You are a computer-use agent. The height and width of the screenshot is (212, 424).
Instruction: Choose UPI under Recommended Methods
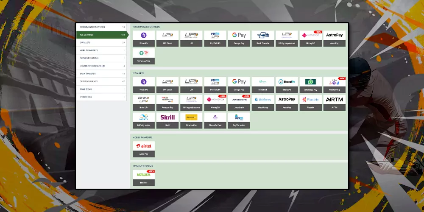click(x=191, y=39)
